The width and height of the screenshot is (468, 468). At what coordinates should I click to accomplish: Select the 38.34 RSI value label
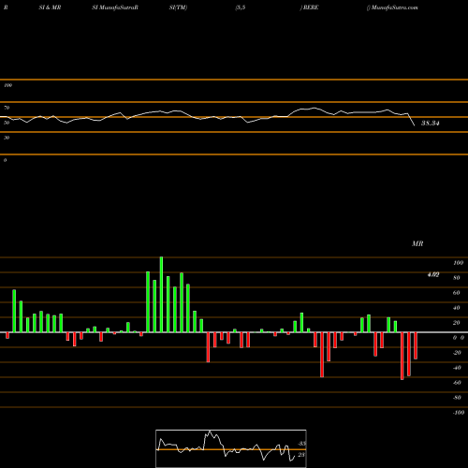(431, 124)
